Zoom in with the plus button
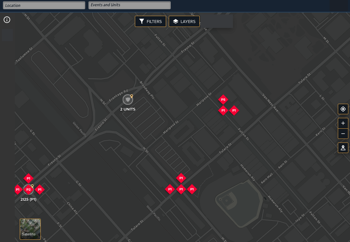Viewport: 350px width, 242px height. pyautogui.click(x=343, y=123)
